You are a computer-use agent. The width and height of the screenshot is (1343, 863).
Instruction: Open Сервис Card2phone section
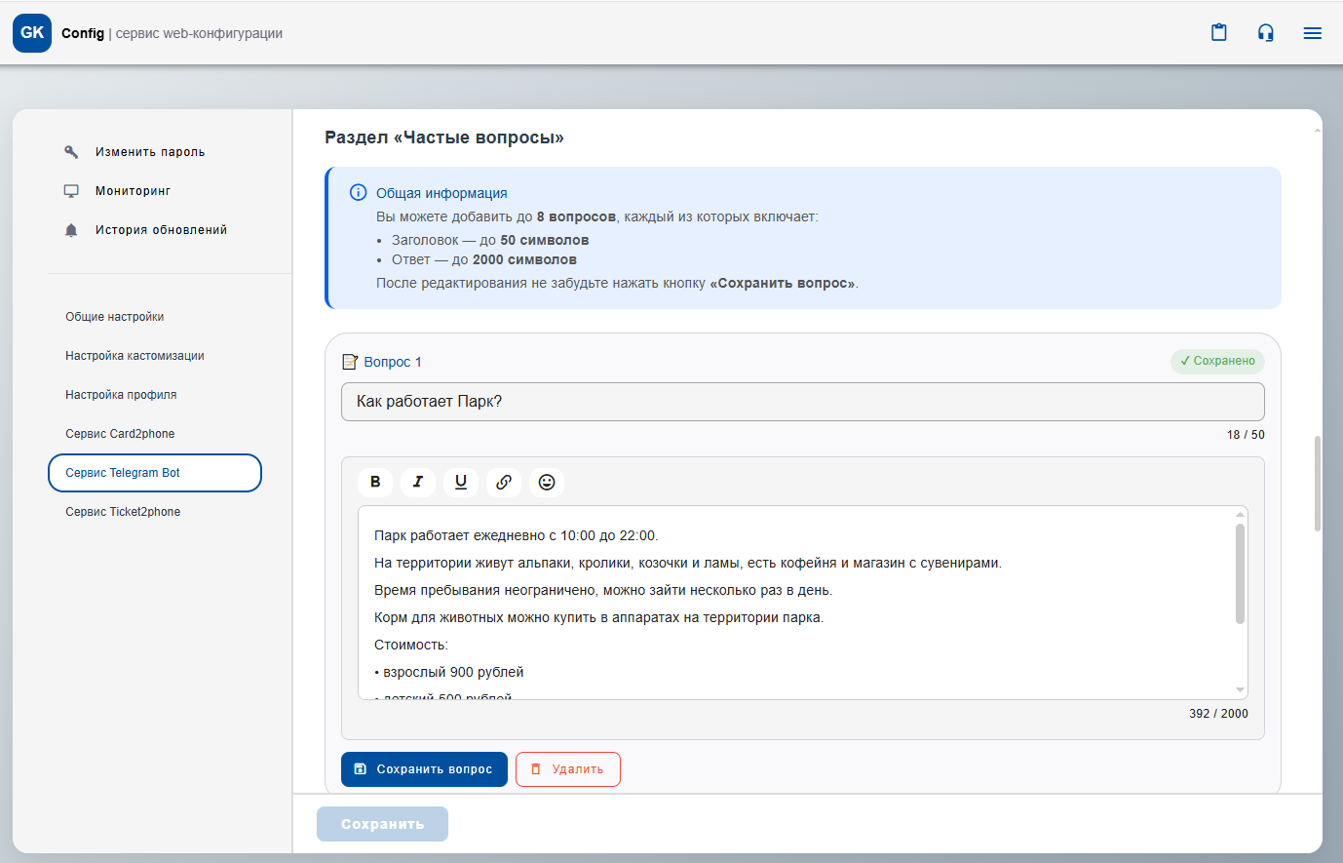pyautogui.click(x=120, y=434)
